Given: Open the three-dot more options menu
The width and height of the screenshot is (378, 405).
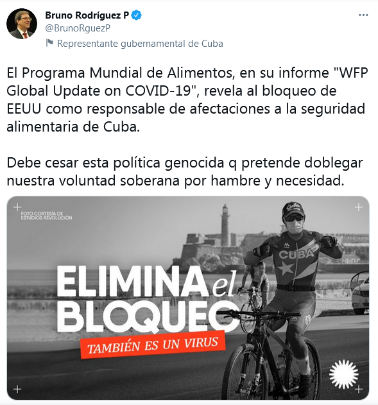Looking at the screenshot, I should [x=363, y=15].
